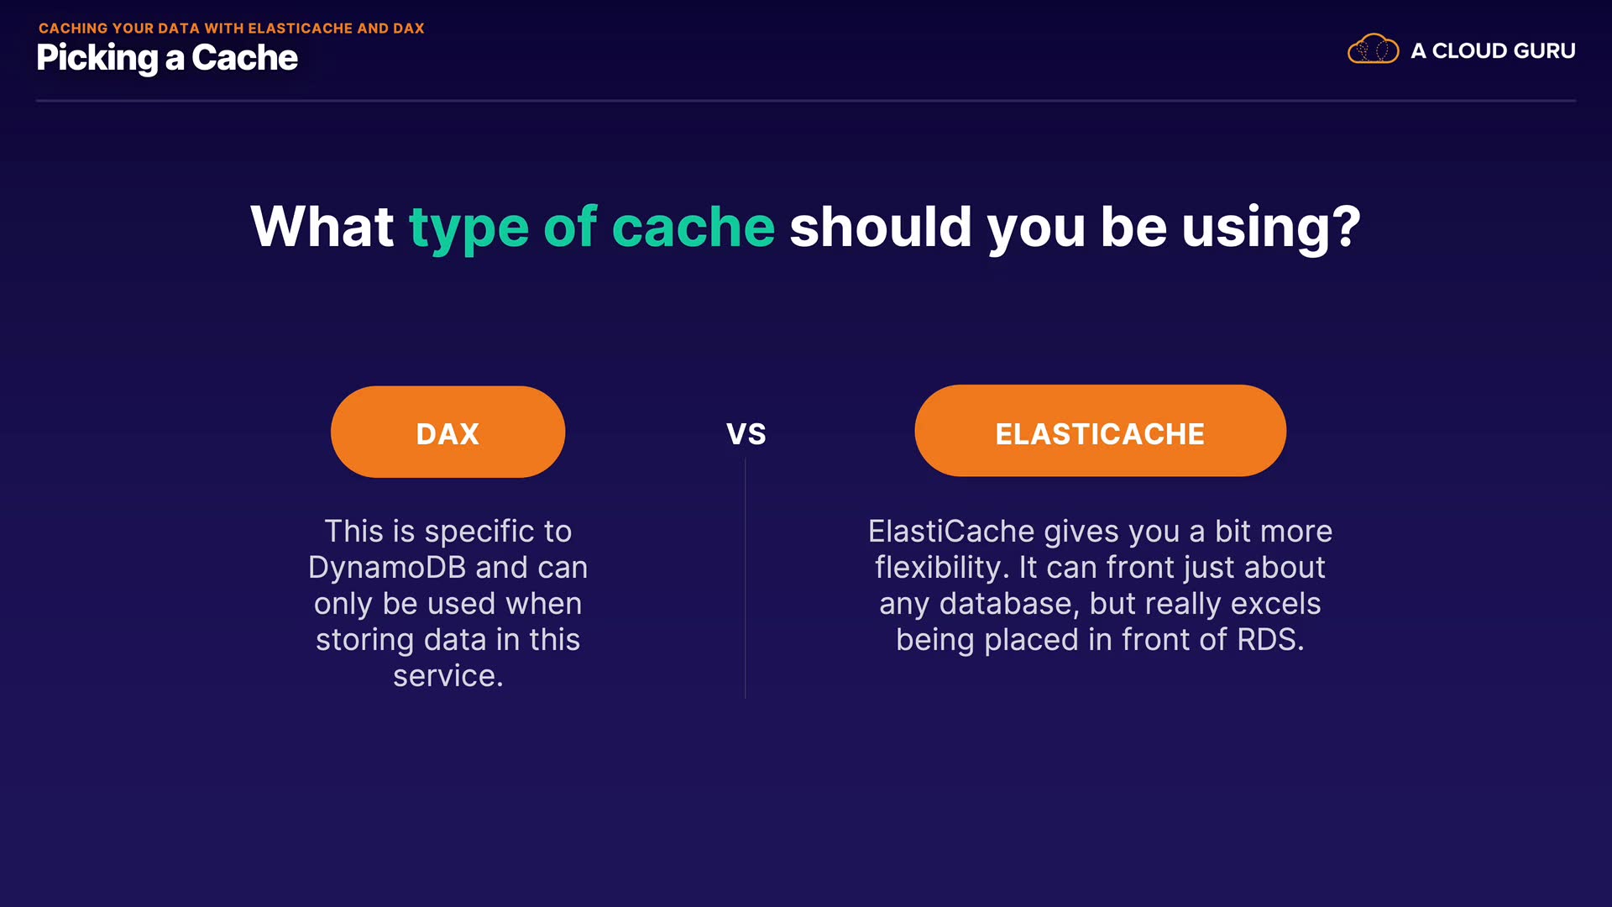1612x907 pixels.
Task: Click the vertical divider line below VS
Action: (x=746, y=579)
